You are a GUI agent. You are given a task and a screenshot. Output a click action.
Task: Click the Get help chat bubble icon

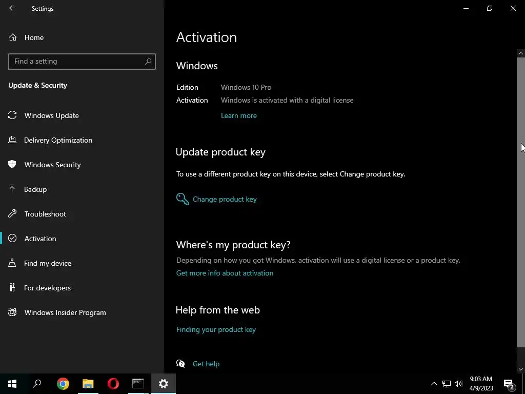click(x=180, y=364)
